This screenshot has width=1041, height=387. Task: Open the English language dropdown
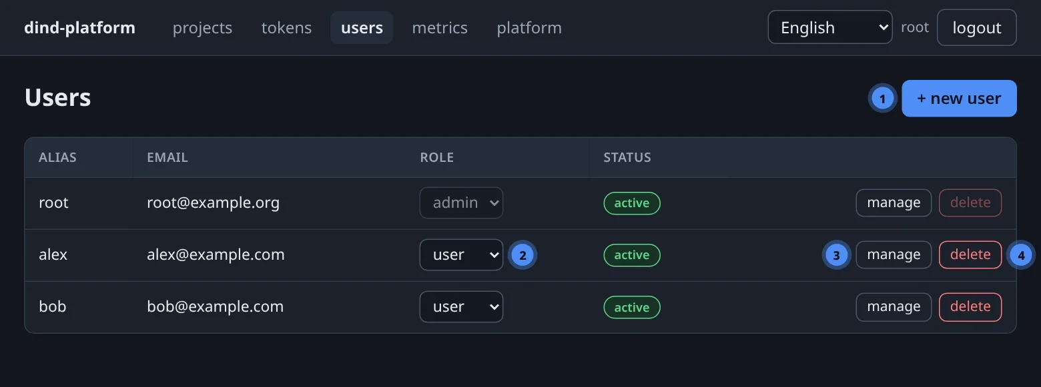(830, 27)
